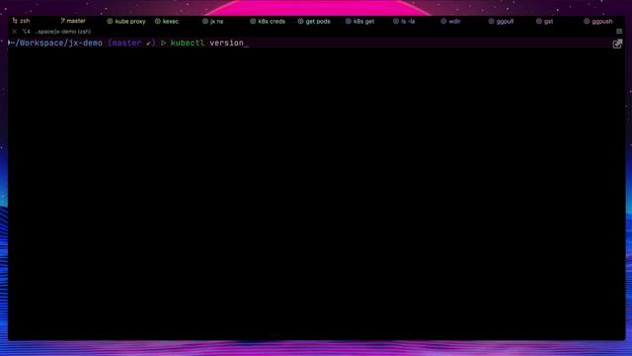Run the jx ns status bar button
632x356 pixels.
(x=213, y=21)
